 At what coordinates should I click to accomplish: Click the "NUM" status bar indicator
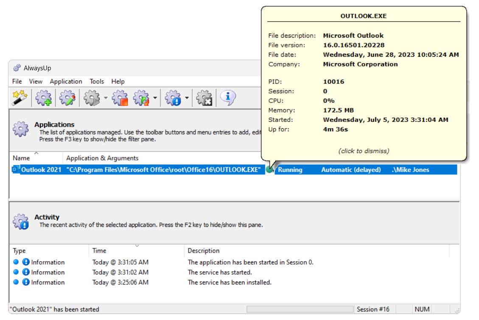[x=422, y=309]
